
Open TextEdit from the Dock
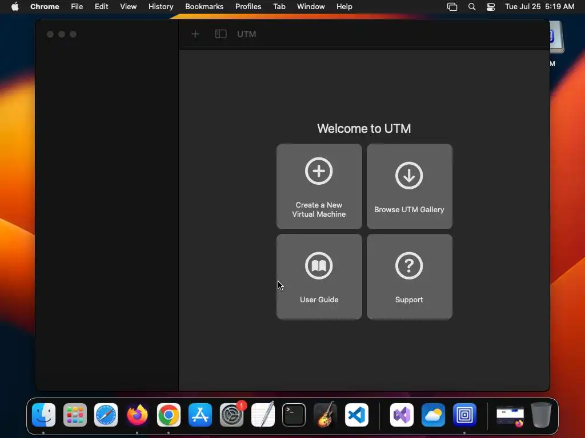click(263, 415)
